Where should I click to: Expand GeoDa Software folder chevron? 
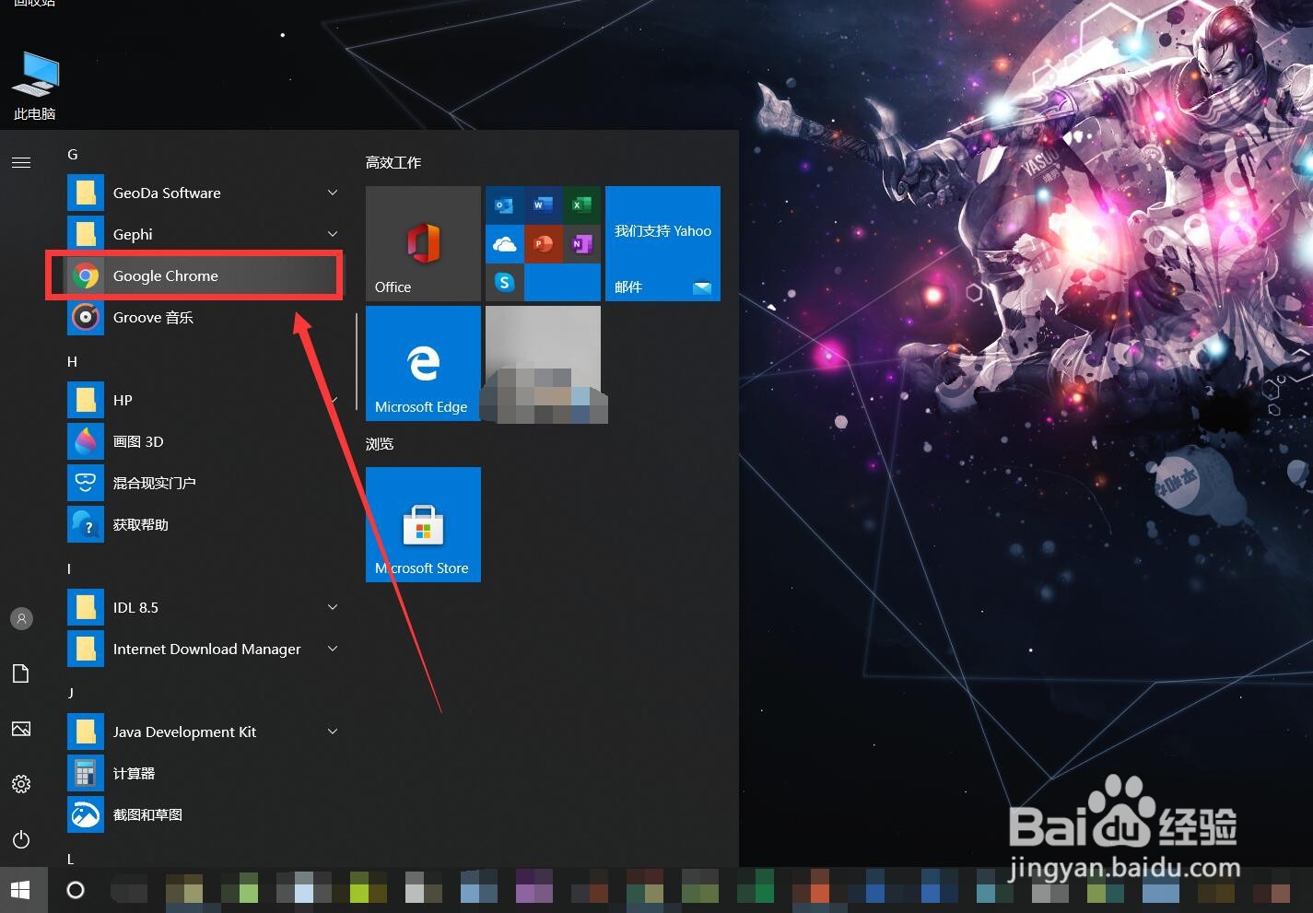point(333,193)
